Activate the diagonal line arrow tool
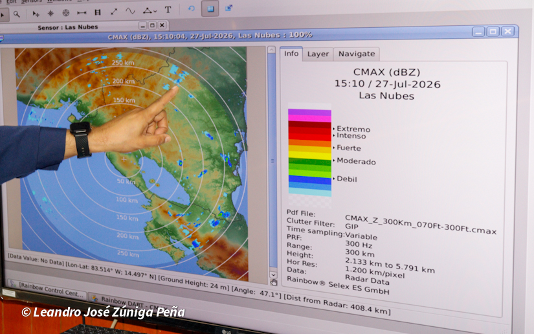The height and width of the screenshot is (334, 534). [x=114, y=12]
